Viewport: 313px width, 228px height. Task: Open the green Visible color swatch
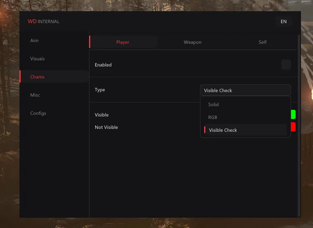[293, 114]
